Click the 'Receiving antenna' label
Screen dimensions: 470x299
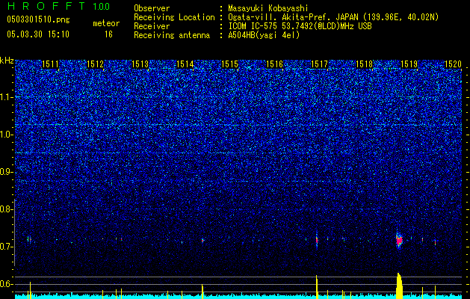point(172,35)
